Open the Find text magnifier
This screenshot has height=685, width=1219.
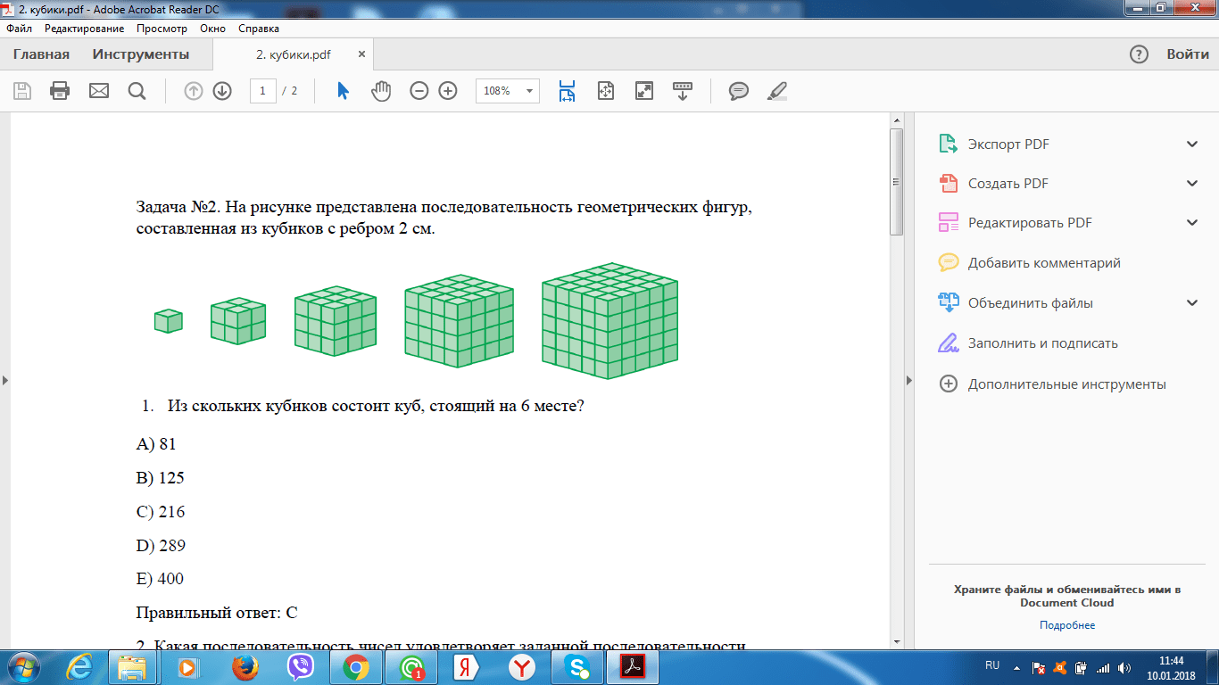[137, 91]
